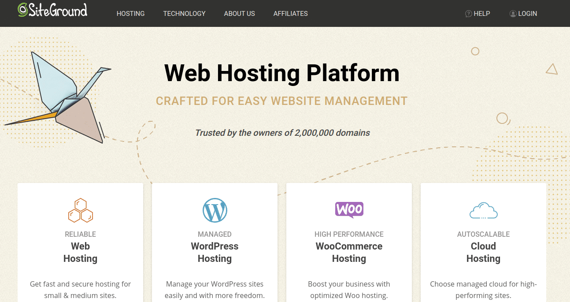570x302 pixels.
Task: Click the Cloud Hosting cloud icon
Action: point(483,211)
